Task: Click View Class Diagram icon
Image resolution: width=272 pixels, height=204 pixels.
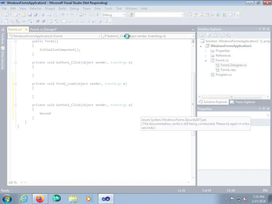Action: (x=228, y=35)
